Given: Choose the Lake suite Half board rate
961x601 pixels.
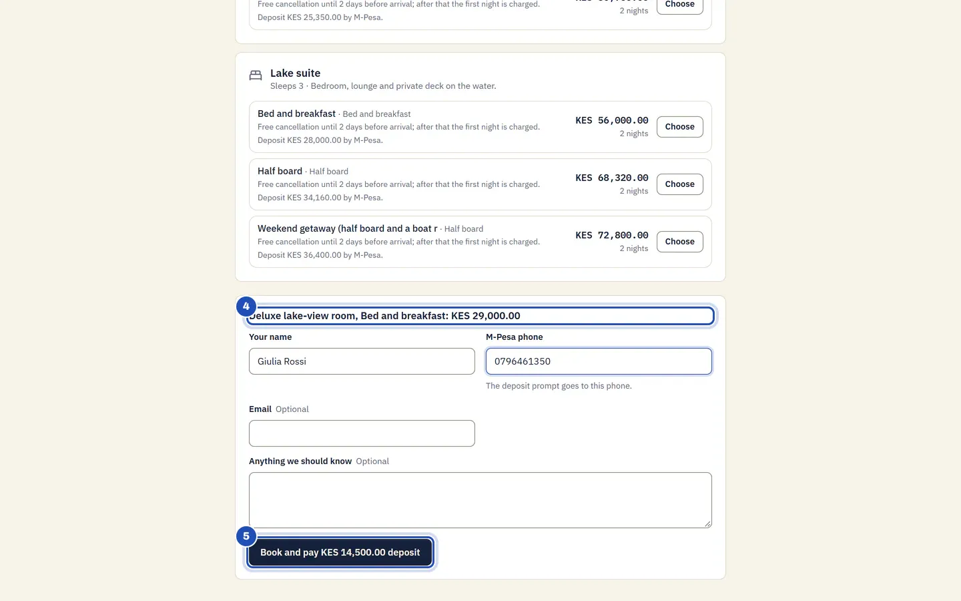Looking at the screenshot, I should click(x=679, y=184).
